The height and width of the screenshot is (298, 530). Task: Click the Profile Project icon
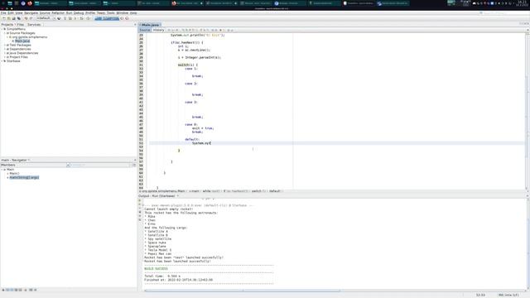[x=88, y=18]
